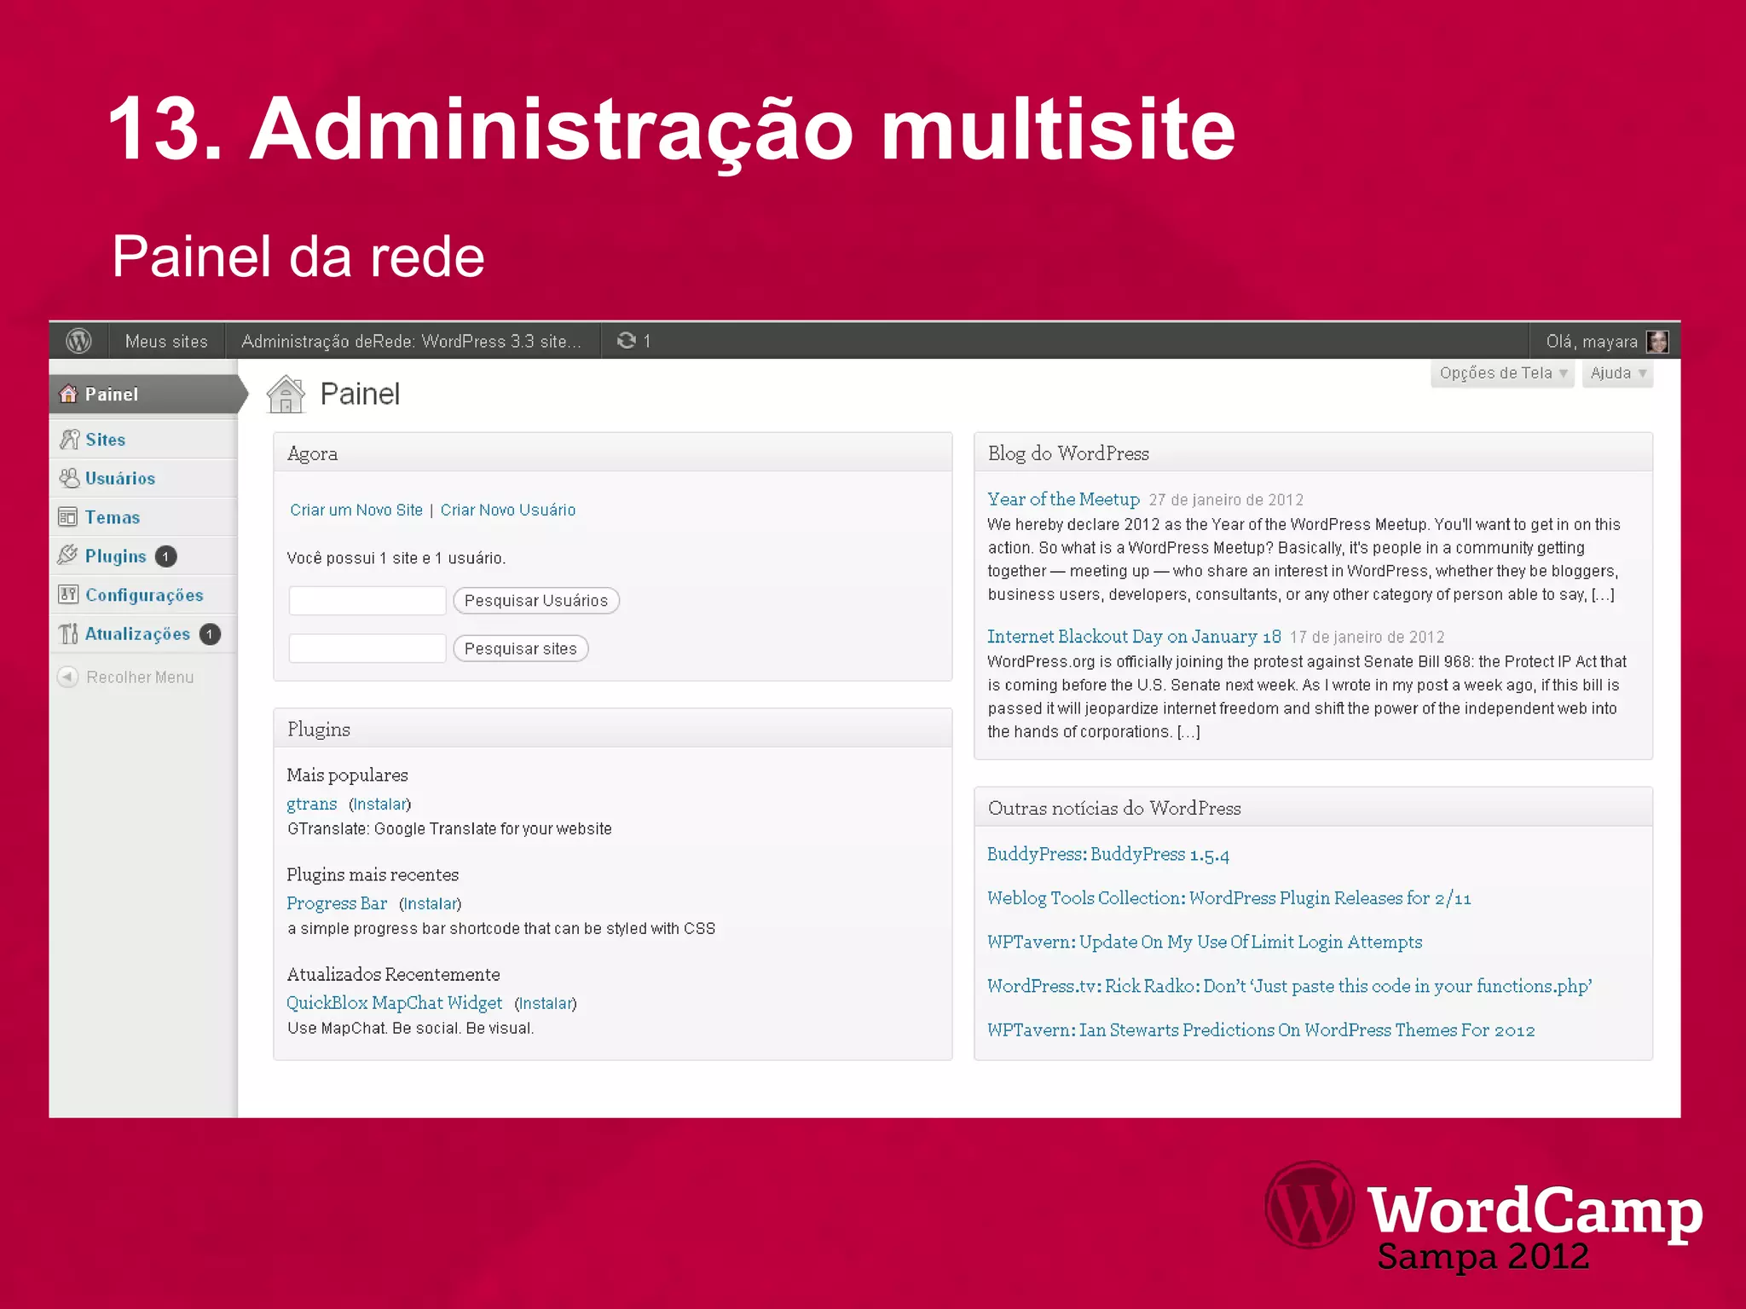Expand the Ajuda dropdown

[x=1617, y=373]
